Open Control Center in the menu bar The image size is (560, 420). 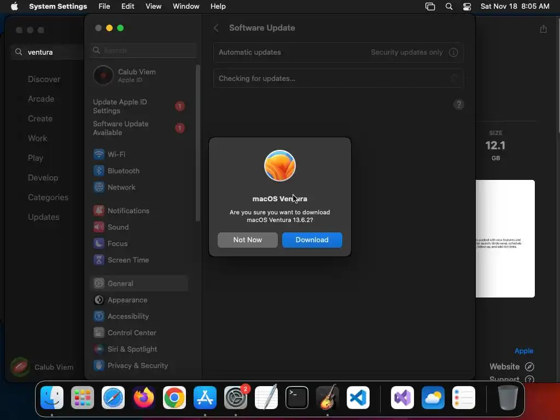(x=467, y=7)
